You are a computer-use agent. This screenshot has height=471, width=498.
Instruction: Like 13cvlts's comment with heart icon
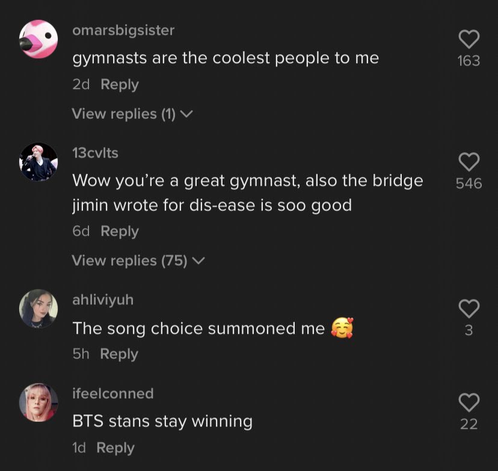click(469, 162)
